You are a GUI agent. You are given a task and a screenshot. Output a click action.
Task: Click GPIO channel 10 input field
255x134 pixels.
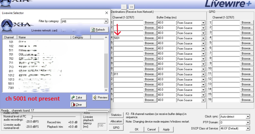pyautogui.click(x=226, y=69)
